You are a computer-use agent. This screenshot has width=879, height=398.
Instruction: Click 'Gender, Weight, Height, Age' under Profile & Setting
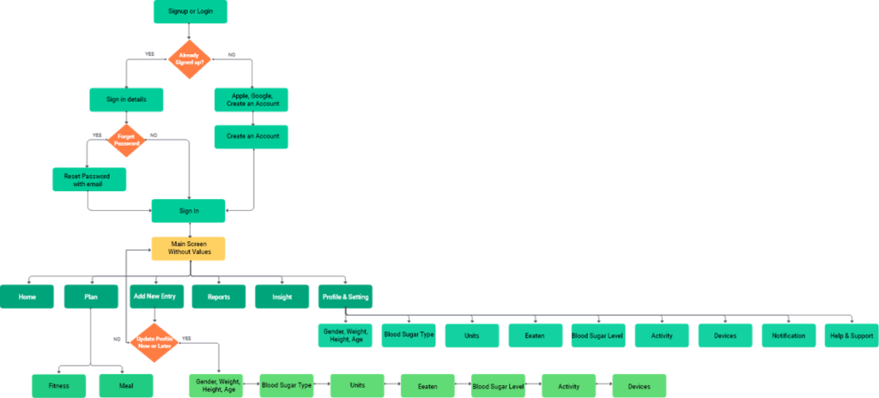click(345, 335)
